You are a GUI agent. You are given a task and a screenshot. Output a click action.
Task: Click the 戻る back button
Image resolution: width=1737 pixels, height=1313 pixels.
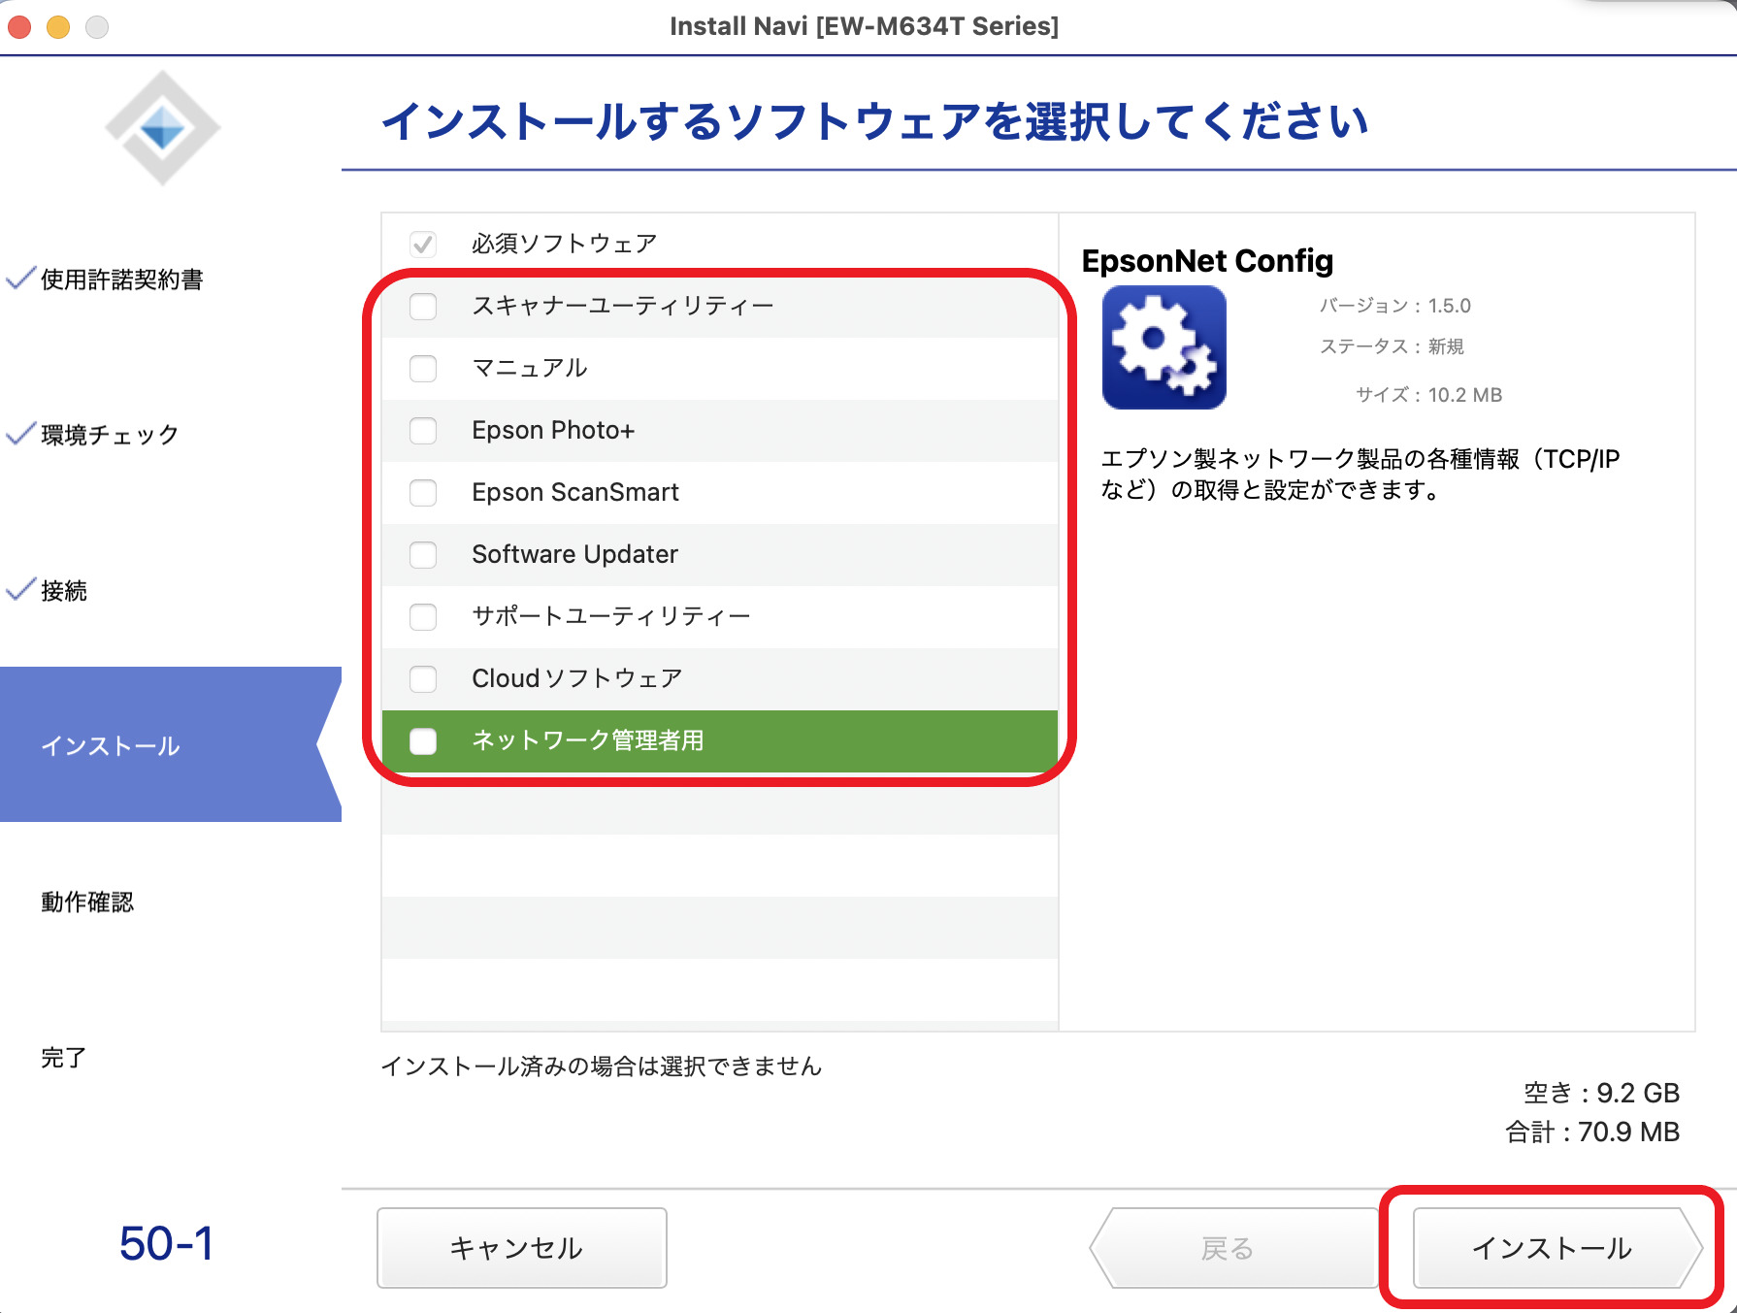click(x=1229, y=1248)
